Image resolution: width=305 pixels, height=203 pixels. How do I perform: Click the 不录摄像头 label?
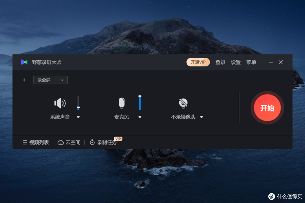pos(183,117)
